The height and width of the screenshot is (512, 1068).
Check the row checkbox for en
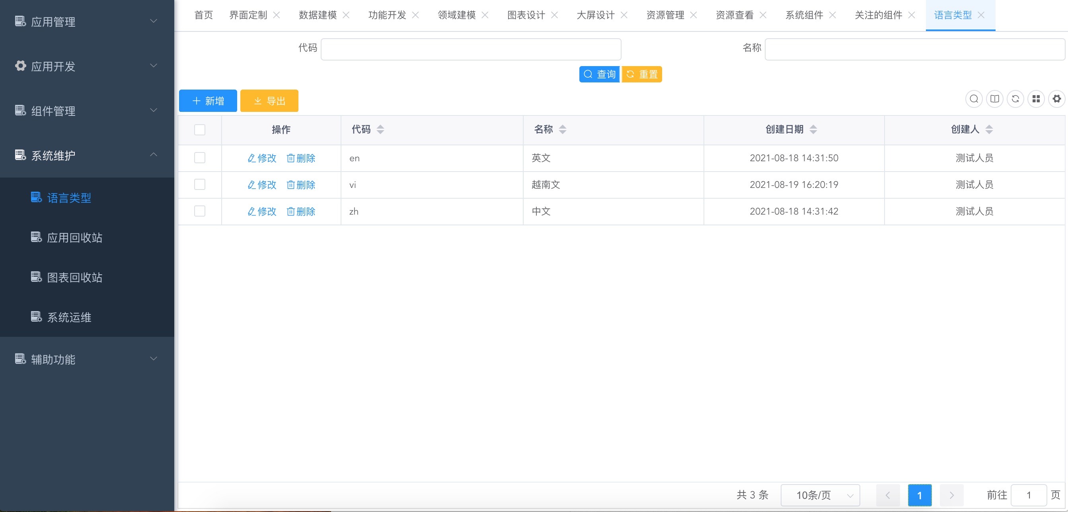(200, 158)
